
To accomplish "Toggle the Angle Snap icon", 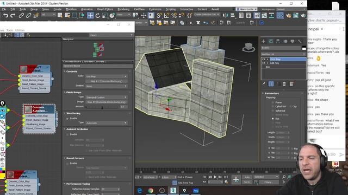I will pyautogui.click(x=166, y=16).
